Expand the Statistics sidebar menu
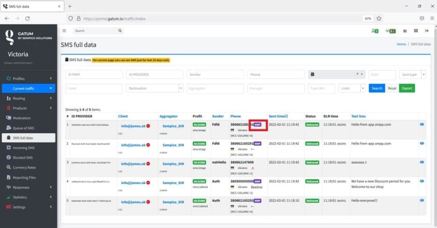The image size is (437, 228). point(29,197)
